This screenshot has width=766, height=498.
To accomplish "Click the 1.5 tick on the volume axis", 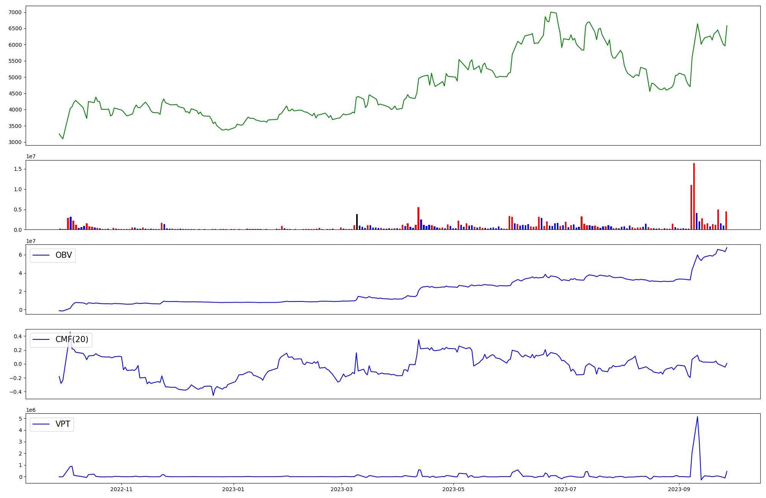I will click(18, 169).
